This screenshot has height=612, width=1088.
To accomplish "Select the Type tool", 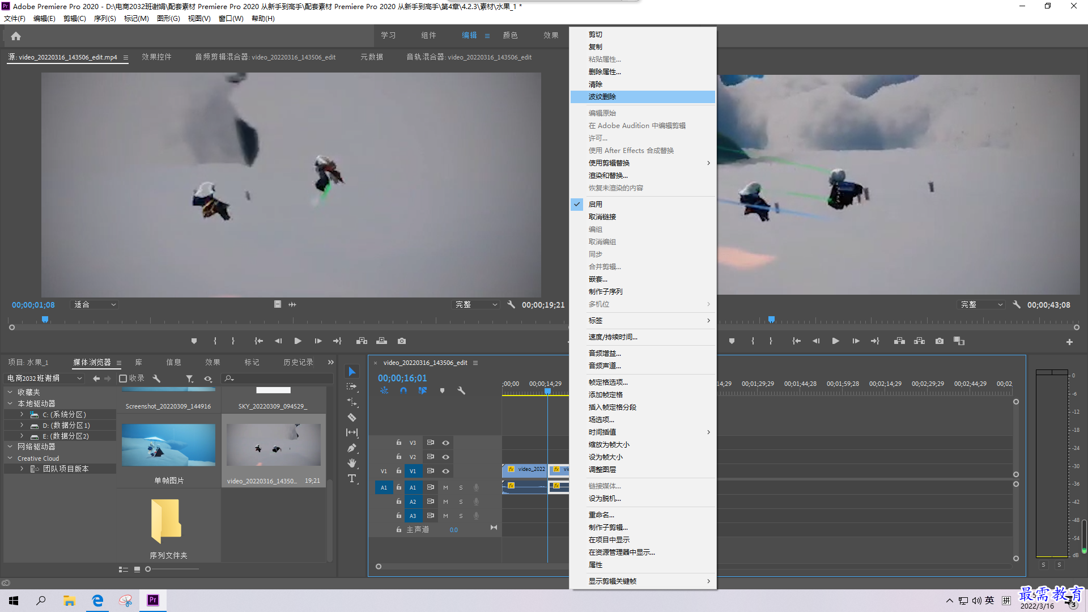I will coord(352,478).
